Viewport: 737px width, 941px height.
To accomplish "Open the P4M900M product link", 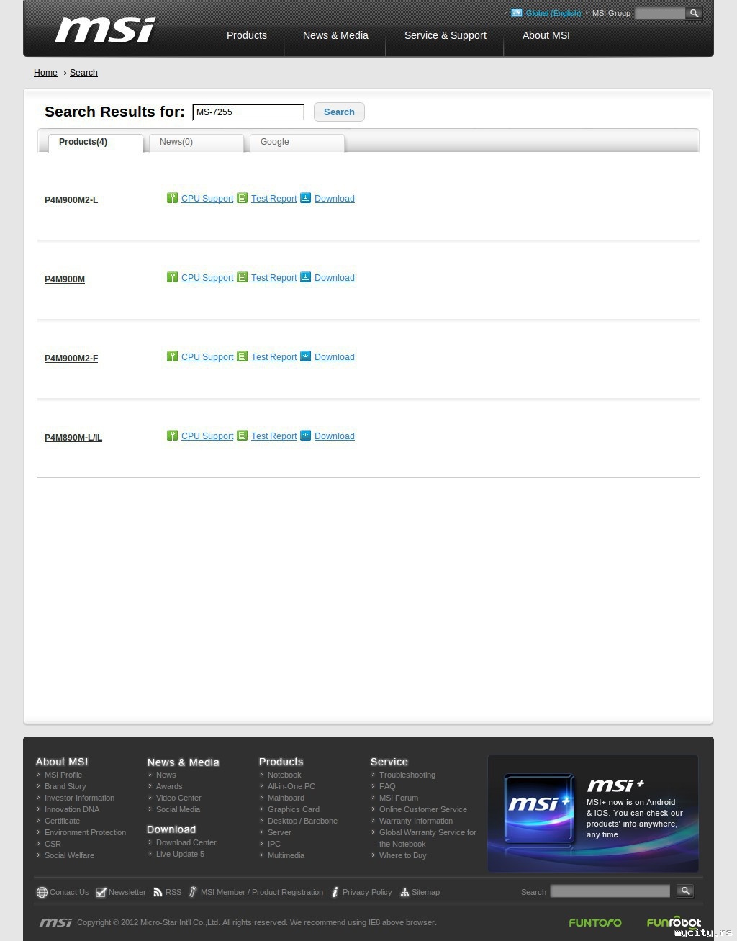I will 65,279.
